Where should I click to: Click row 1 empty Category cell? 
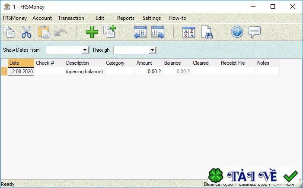click(x=119, y=71)
